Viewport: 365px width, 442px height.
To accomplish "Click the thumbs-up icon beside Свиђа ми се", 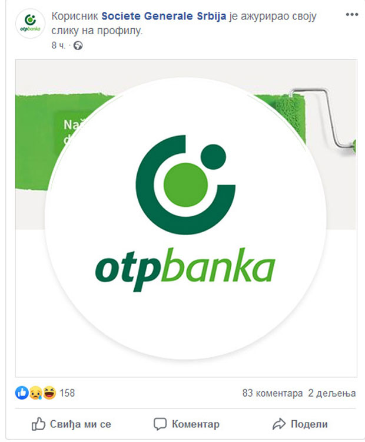I will [x=38, y=424].
